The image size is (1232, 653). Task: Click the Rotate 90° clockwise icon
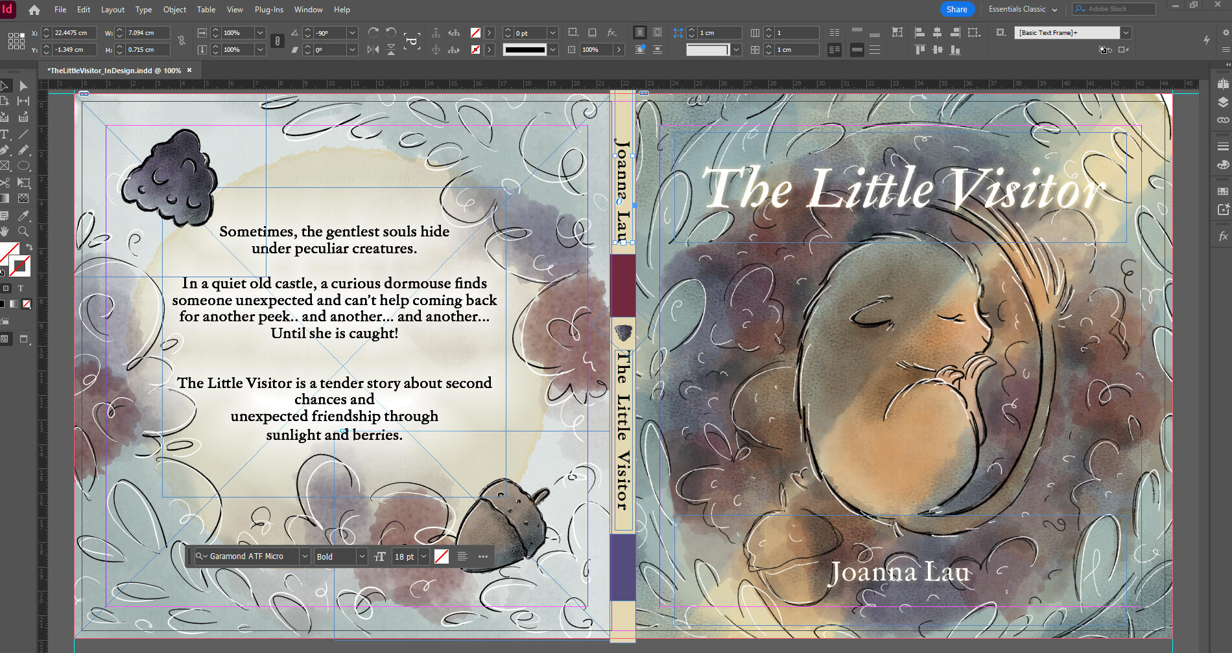click(373, 32)
